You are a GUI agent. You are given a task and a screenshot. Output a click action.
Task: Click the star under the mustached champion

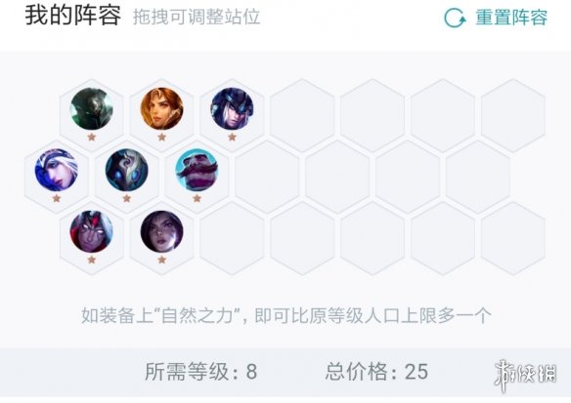coord(197,198)
